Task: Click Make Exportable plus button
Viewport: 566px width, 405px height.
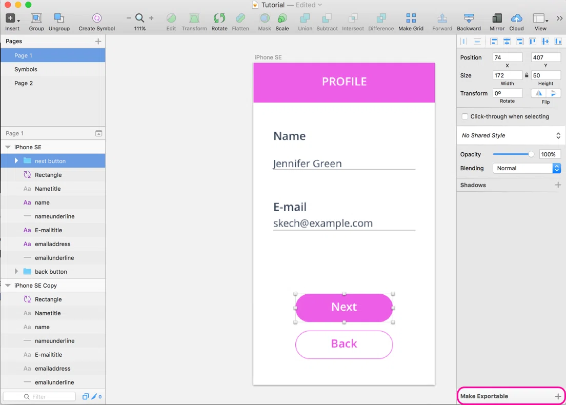Action: pos(558,396)
